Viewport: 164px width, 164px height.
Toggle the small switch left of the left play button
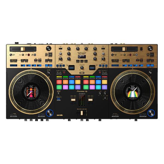pyautogui.click(x=41, y=115)
